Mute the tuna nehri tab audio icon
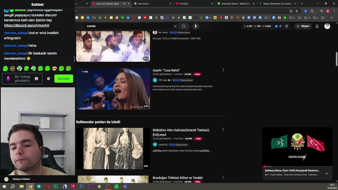The width and height of the screenshot is (338, 190). pyautogui.click(x=124, y=4)
